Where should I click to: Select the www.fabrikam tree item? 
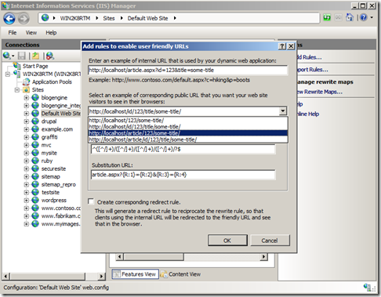coord(60,216)
